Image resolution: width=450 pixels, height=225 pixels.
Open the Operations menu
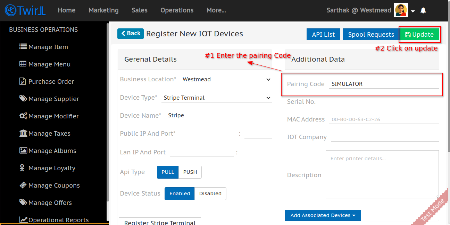point(177,10)
